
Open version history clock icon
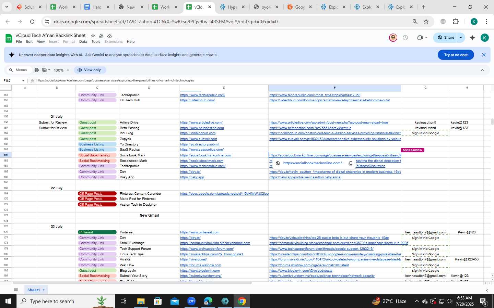click(x=405, y=38)
